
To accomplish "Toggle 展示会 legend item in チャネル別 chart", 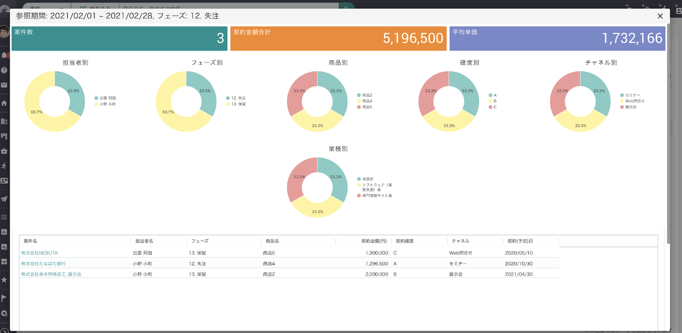I will pyautogui.click(x=631, y=107).
